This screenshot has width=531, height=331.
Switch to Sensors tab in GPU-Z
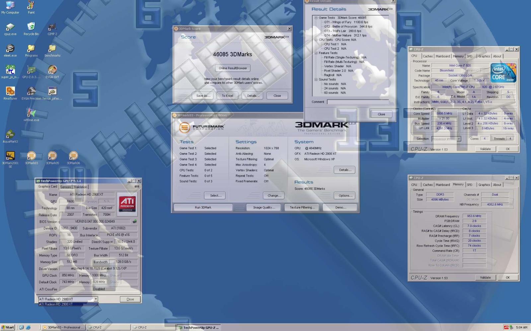pyautogui.click(x=65, y=187)
